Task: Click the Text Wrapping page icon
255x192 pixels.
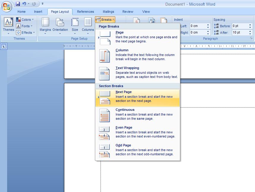Action: [x=104, y=74]
